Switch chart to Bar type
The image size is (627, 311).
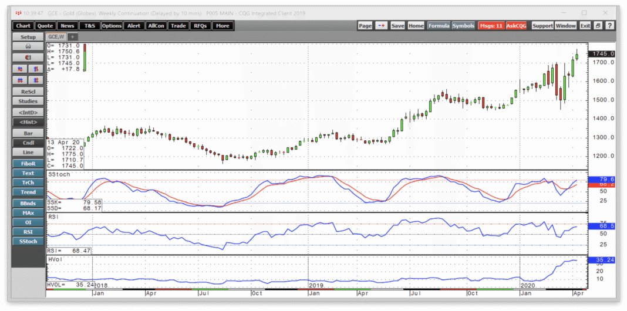coord(28,133)
